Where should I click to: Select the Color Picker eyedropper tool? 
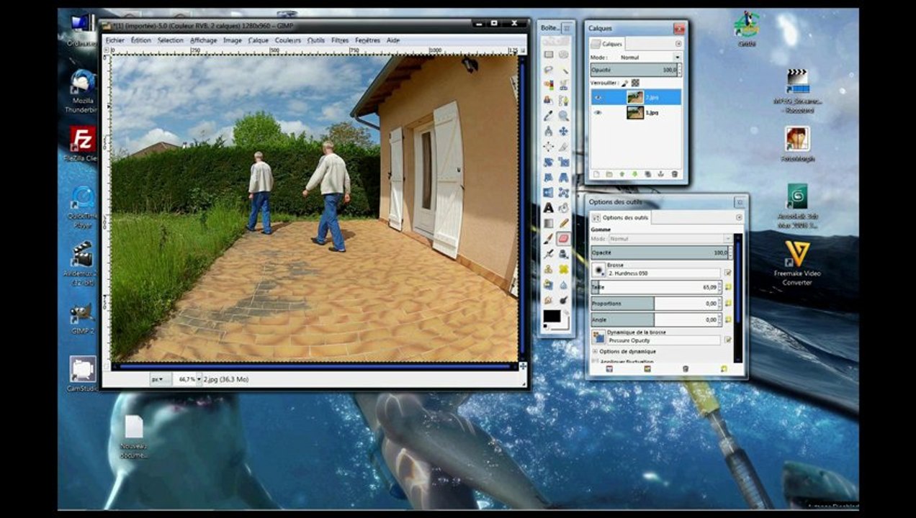tap(549, 115)
